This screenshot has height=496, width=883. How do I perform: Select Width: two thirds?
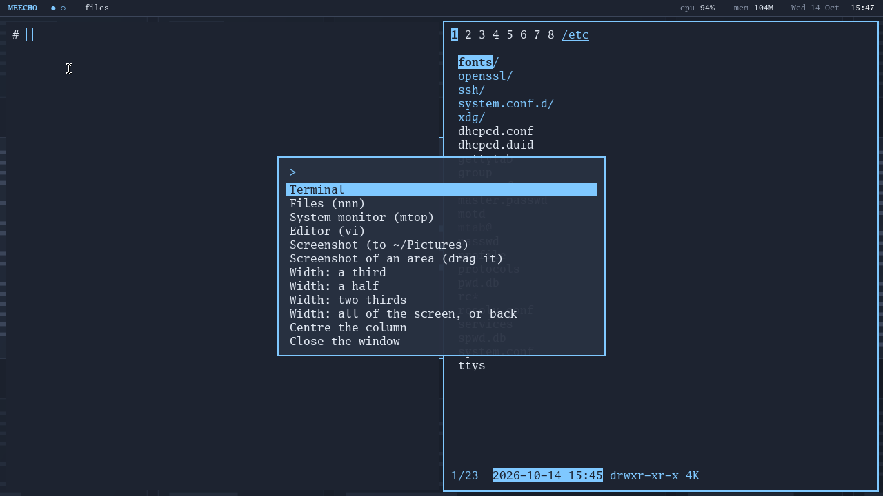[x=441, y=300]
